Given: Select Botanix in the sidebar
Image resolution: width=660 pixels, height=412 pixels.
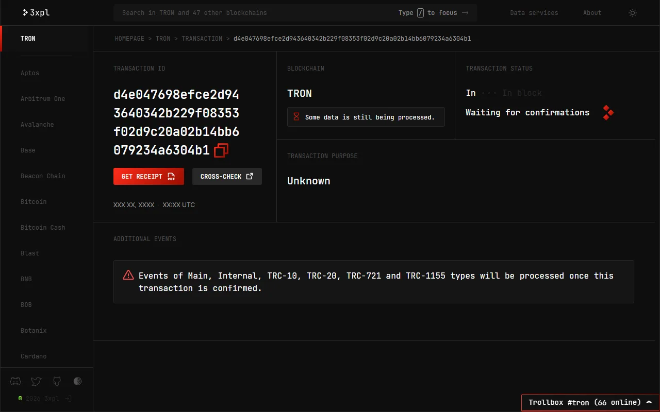Looking at the screenshot, I should tap(34, 331).
